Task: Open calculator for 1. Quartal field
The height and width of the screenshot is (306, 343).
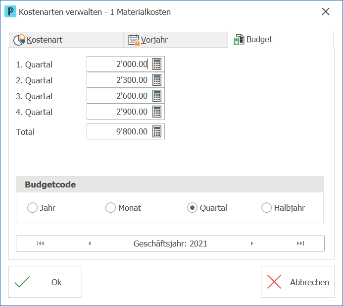Action: coord(157,64)
